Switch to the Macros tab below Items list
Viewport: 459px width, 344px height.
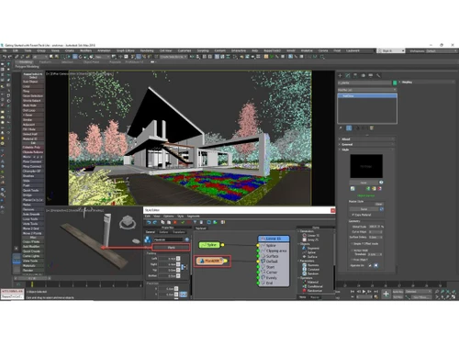pyautogui.click(x=315, y=297)
